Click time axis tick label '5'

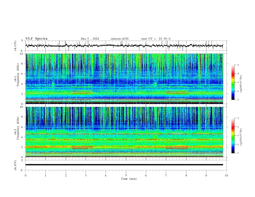126,175
